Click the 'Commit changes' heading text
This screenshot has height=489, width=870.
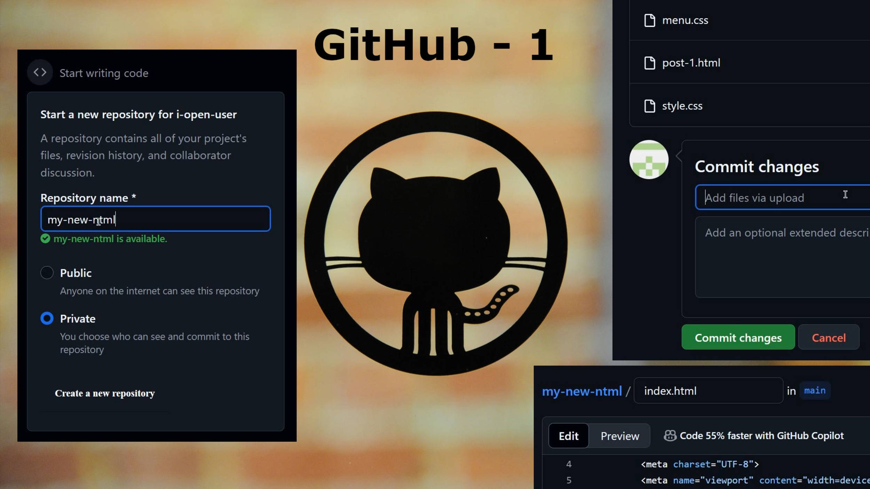click(x=757, y=166)
